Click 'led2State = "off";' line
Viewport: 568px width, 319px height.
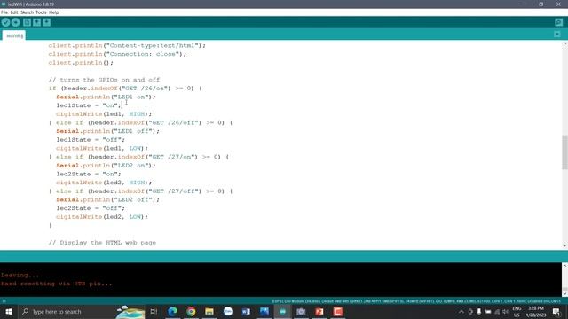pyautogui.click(x=91, y=208)
